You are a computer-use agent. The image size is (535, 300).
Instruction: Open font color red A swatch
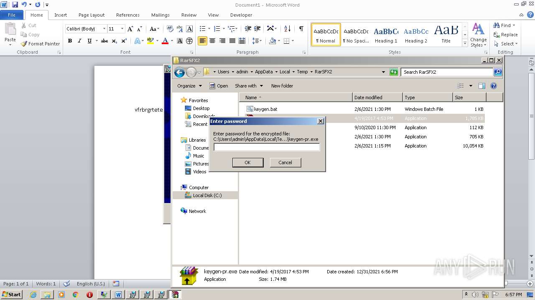coord(165,41)
